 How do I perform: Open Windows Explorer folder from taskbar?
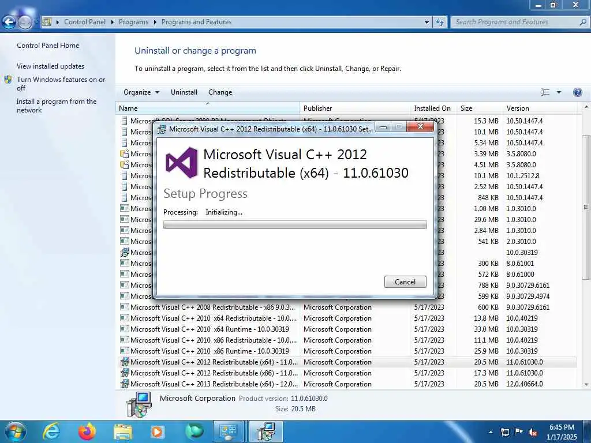click(123, 431)
